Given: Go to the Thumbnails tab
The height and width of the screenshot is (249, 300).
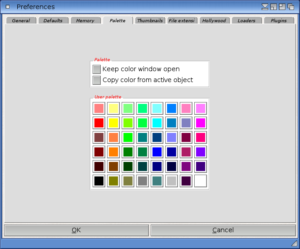Looking at the screenshot, I should point(150,21).
